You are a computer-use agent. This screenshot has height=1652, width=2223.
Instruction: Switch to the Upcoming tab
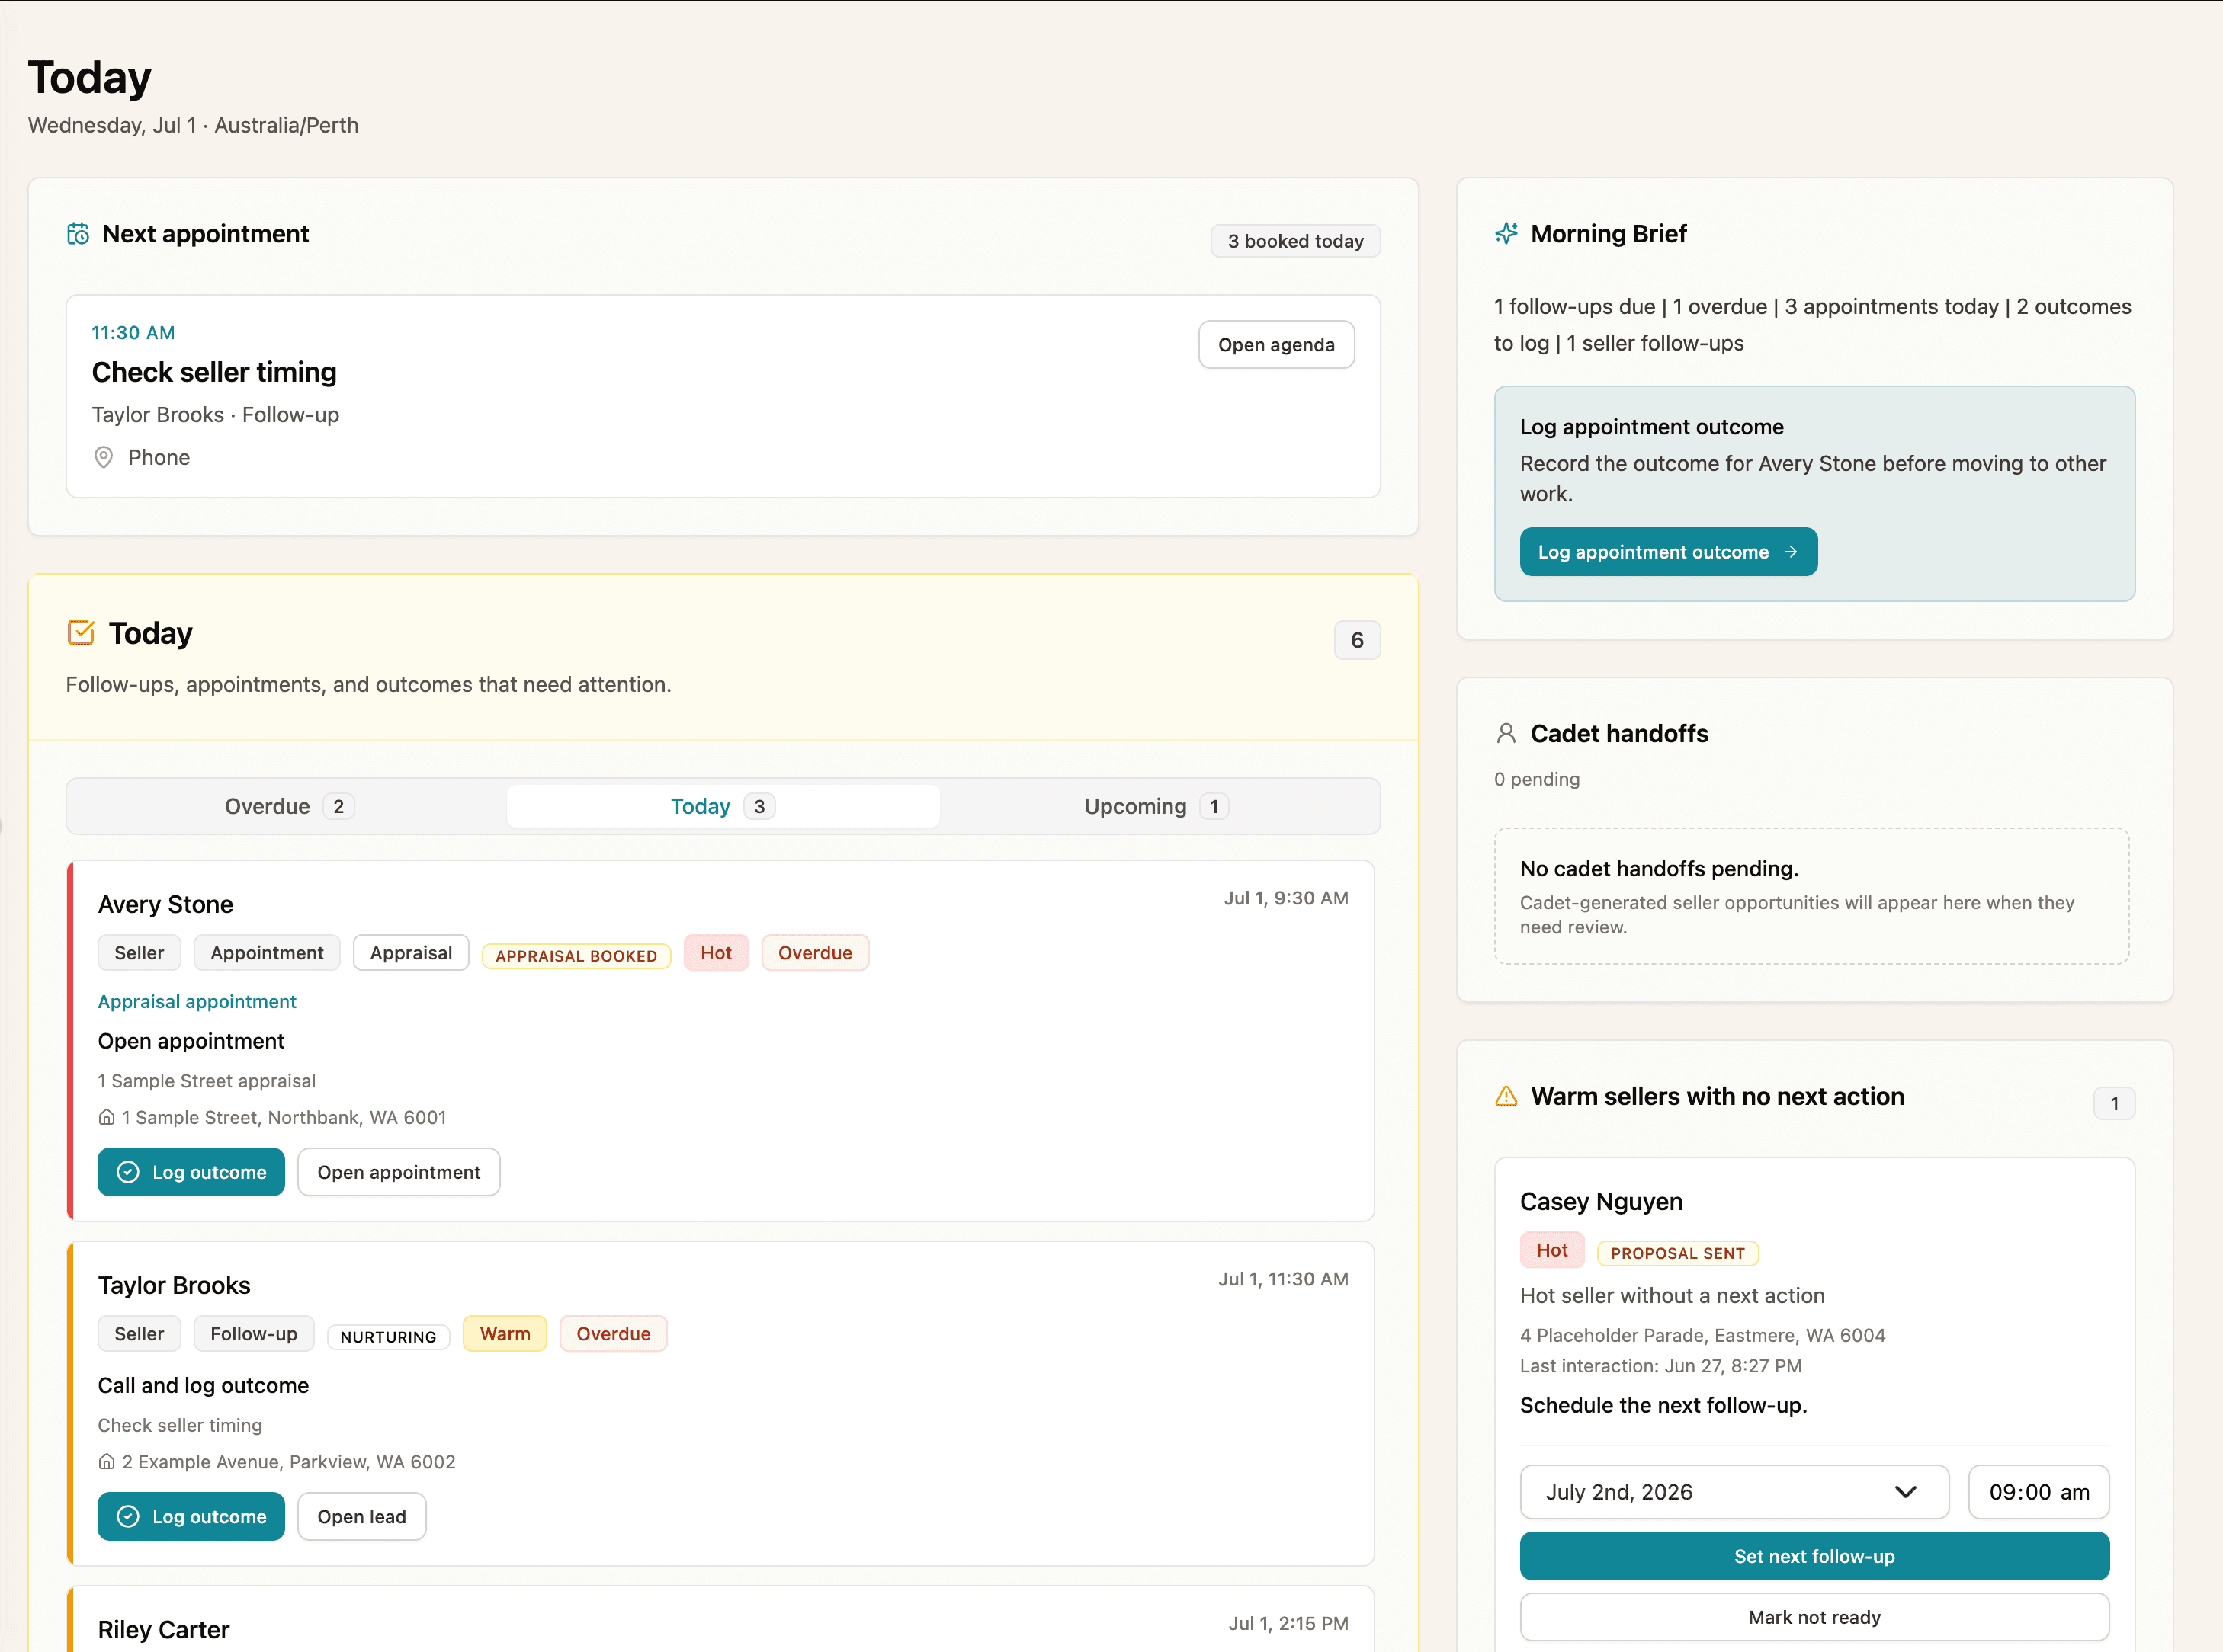(1156, 807)
